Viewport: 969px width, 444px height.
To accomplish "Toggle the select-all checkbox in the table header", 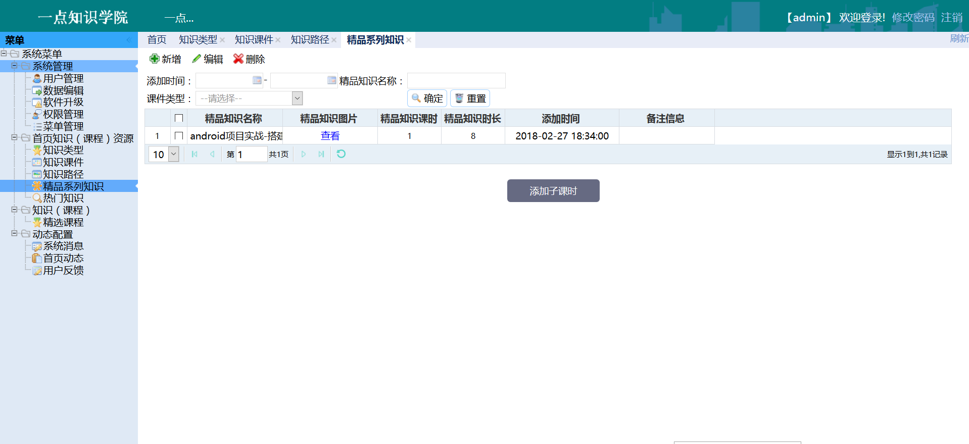I will [x=178, y=118].
